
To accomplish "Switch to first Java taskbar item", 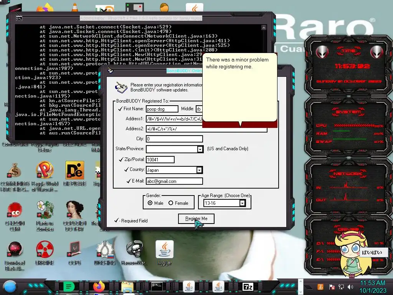I will pos(189,287).
